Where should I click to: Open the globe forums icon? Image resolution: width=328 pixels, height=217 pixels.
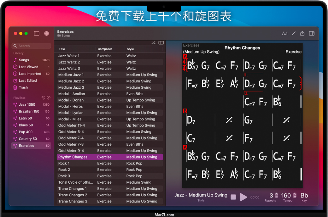[47, 33]
